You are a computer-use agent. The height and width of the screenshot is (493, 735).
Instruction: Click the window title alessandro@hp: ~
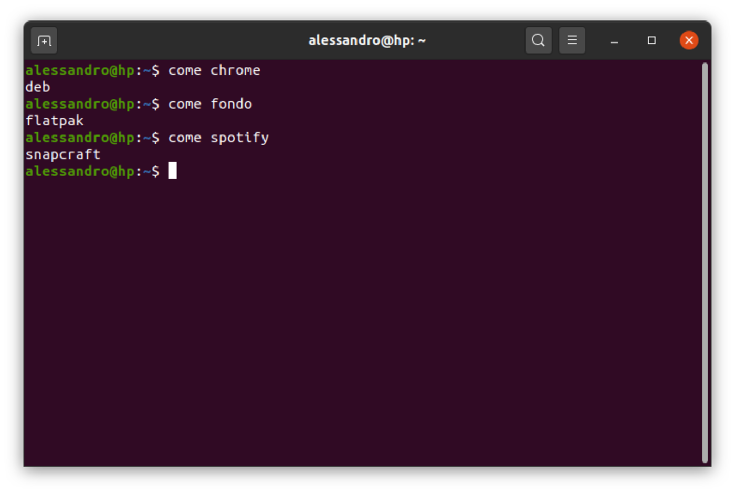pos(367,40)
